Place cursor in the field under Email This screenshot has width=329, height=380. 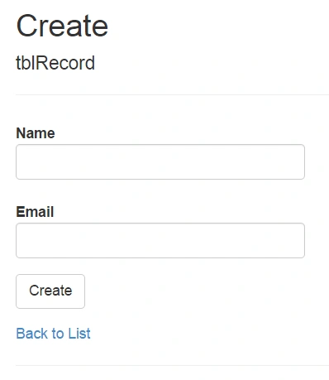click(160, 240)
